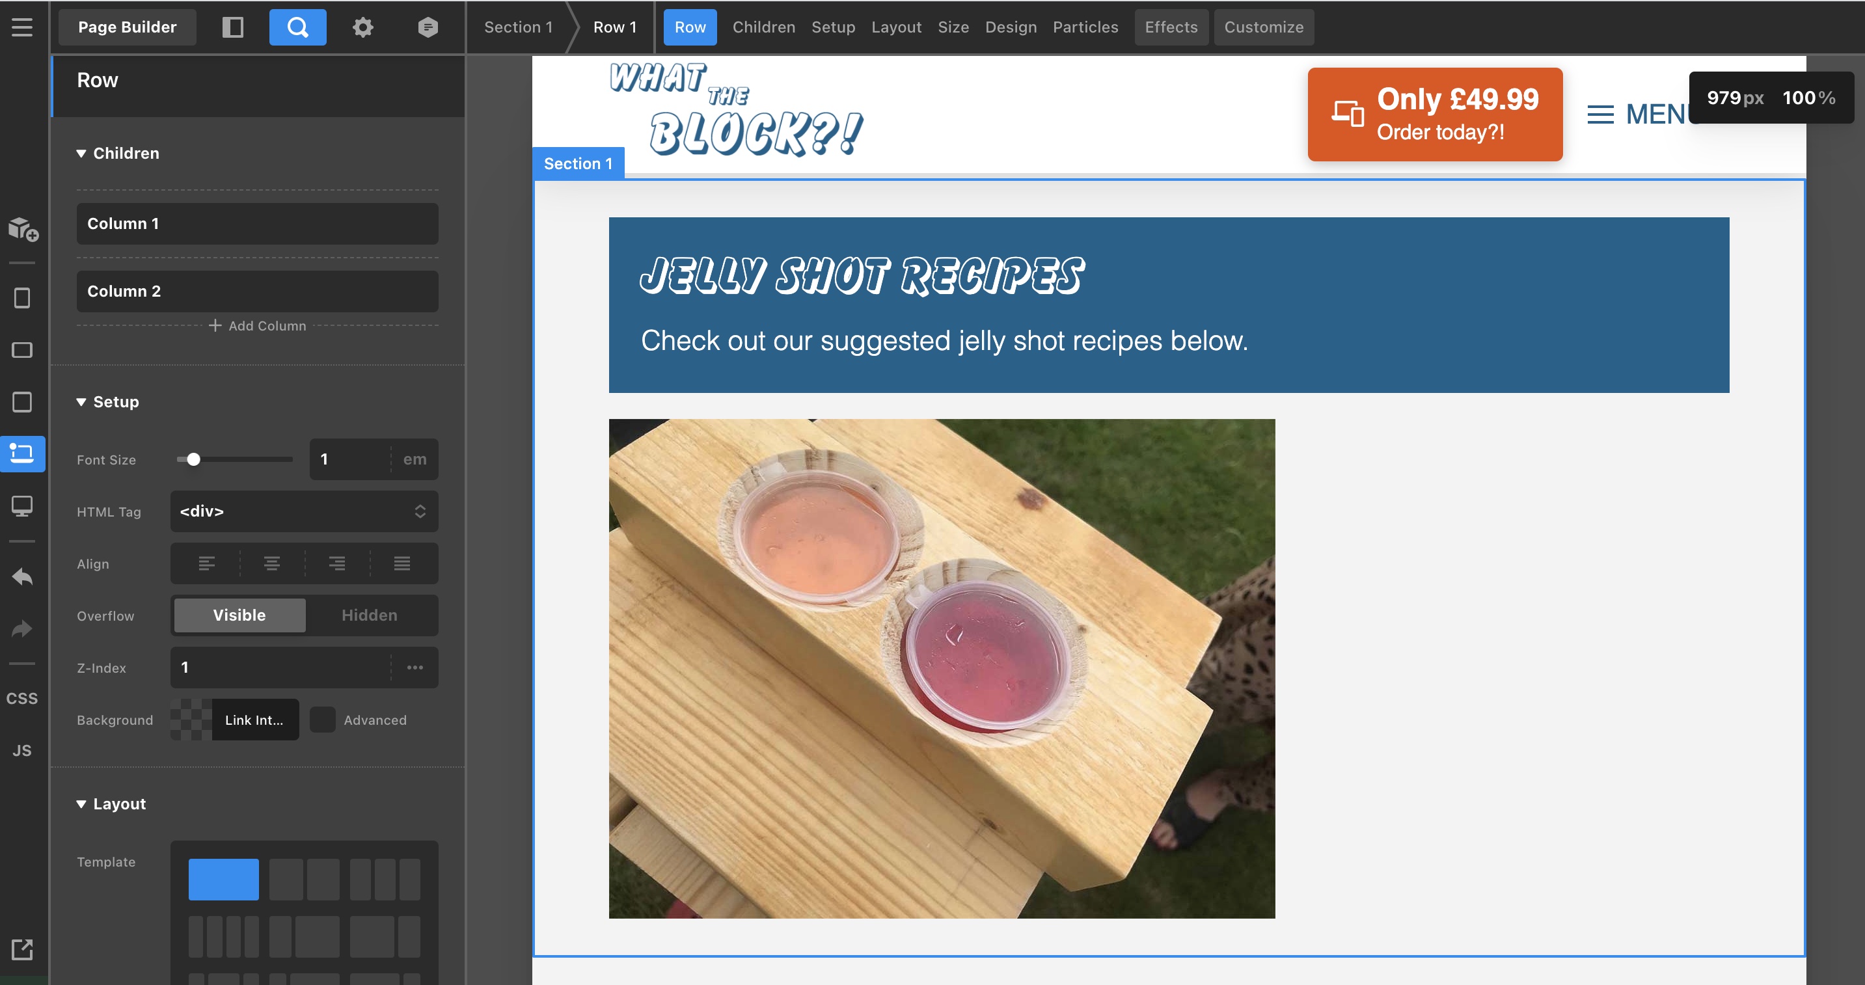Viewport: 1865px width, 985px height.
Task: Switch to desktop monitor breakpoint icon
Action: 21,505
